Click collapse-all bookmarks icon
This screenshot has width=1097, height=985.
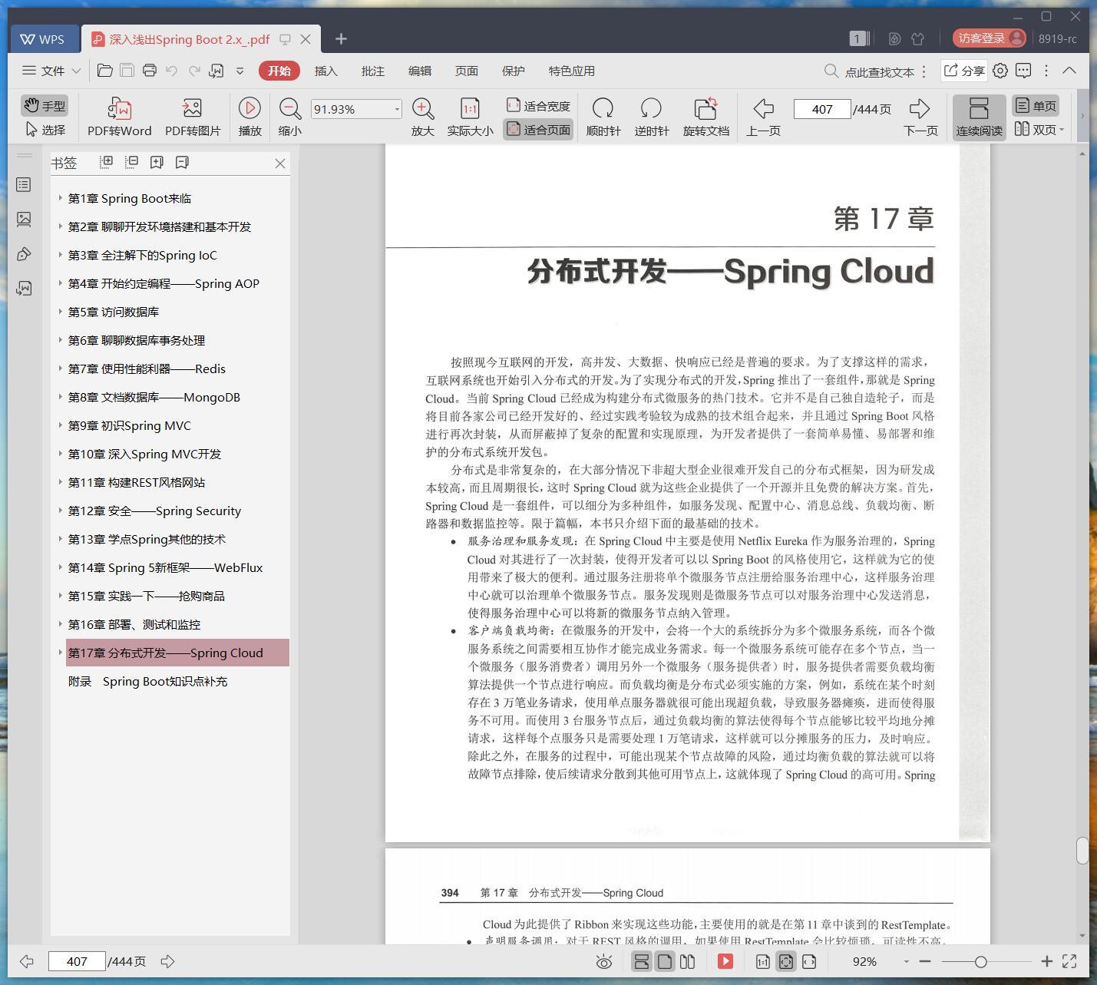click(x=132, y=162)
